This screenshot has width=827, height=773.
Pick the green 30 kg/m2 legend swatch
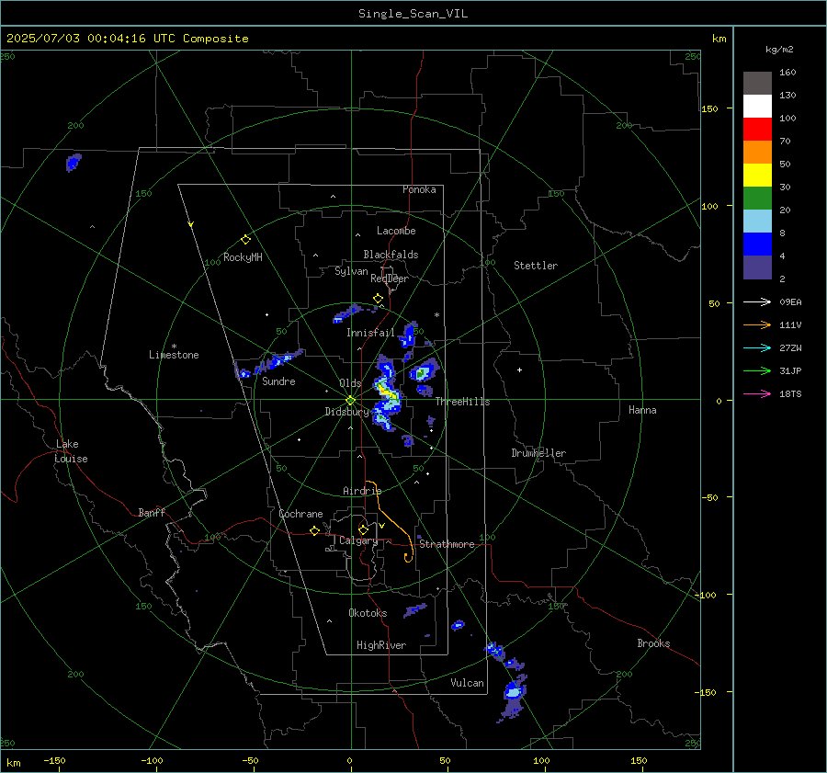pos(757,199)
